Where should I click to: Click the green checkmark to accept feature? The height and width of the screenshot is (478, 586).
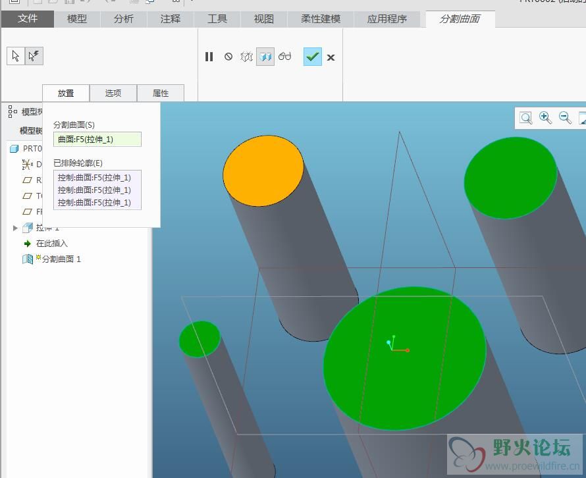point(313,57)
